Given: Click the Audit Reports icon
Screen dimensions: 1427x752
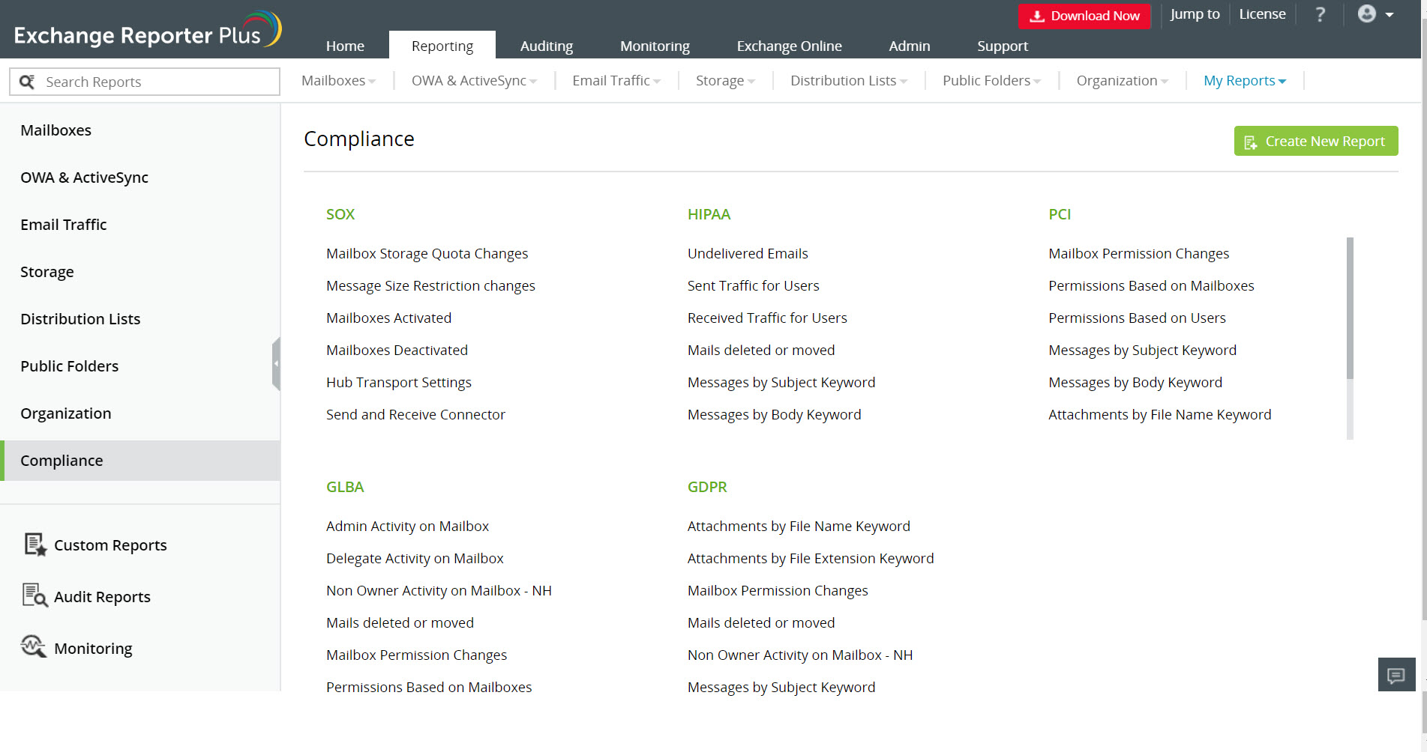Looking at the screenshot, I should point(34,596).
